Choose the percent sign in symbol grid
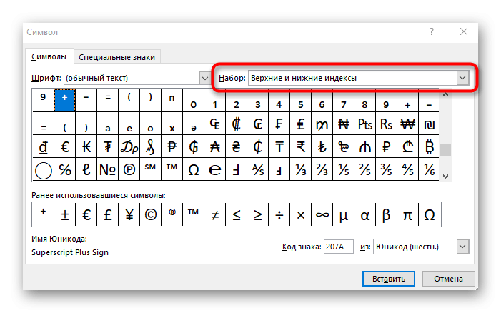Viewport: 501px width, 313px height. coord(64,169)
